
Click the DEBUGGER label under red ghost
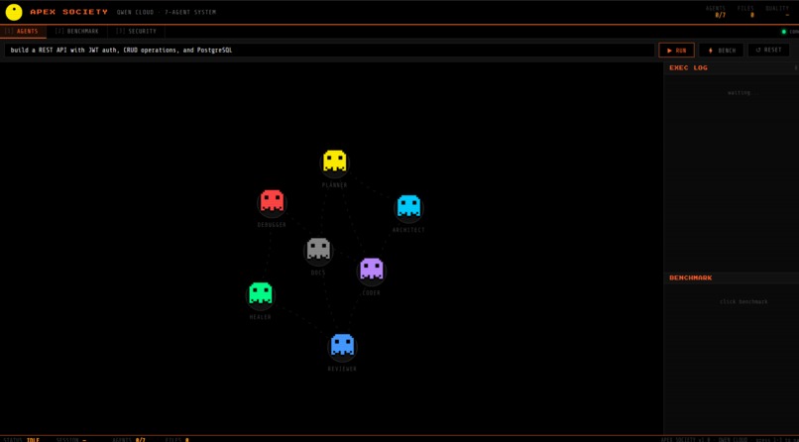pyautogui.click(x=272, y=225)
